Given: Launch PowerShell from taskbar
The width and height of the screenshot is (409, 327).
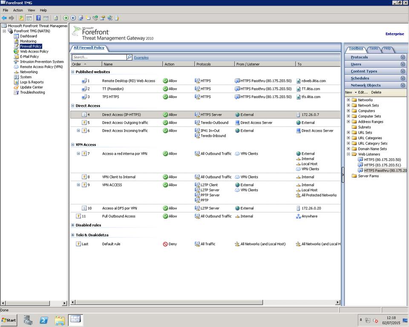Looking at the screenshot, I should click(43, 320).
